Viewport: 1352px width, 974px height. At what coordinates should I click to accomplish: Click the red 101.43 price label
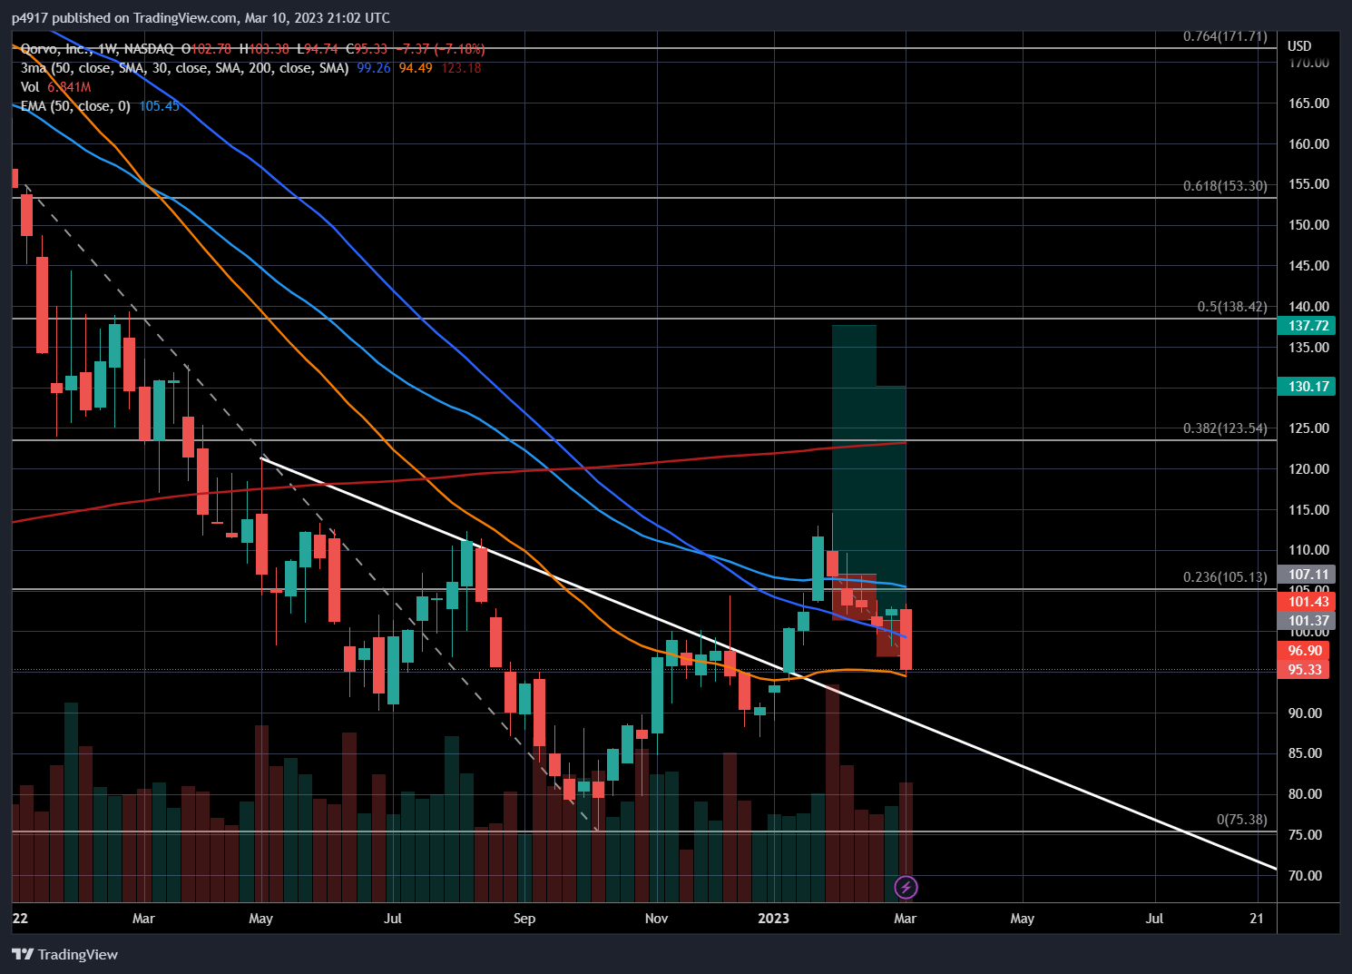click(x=1308, y=601)
